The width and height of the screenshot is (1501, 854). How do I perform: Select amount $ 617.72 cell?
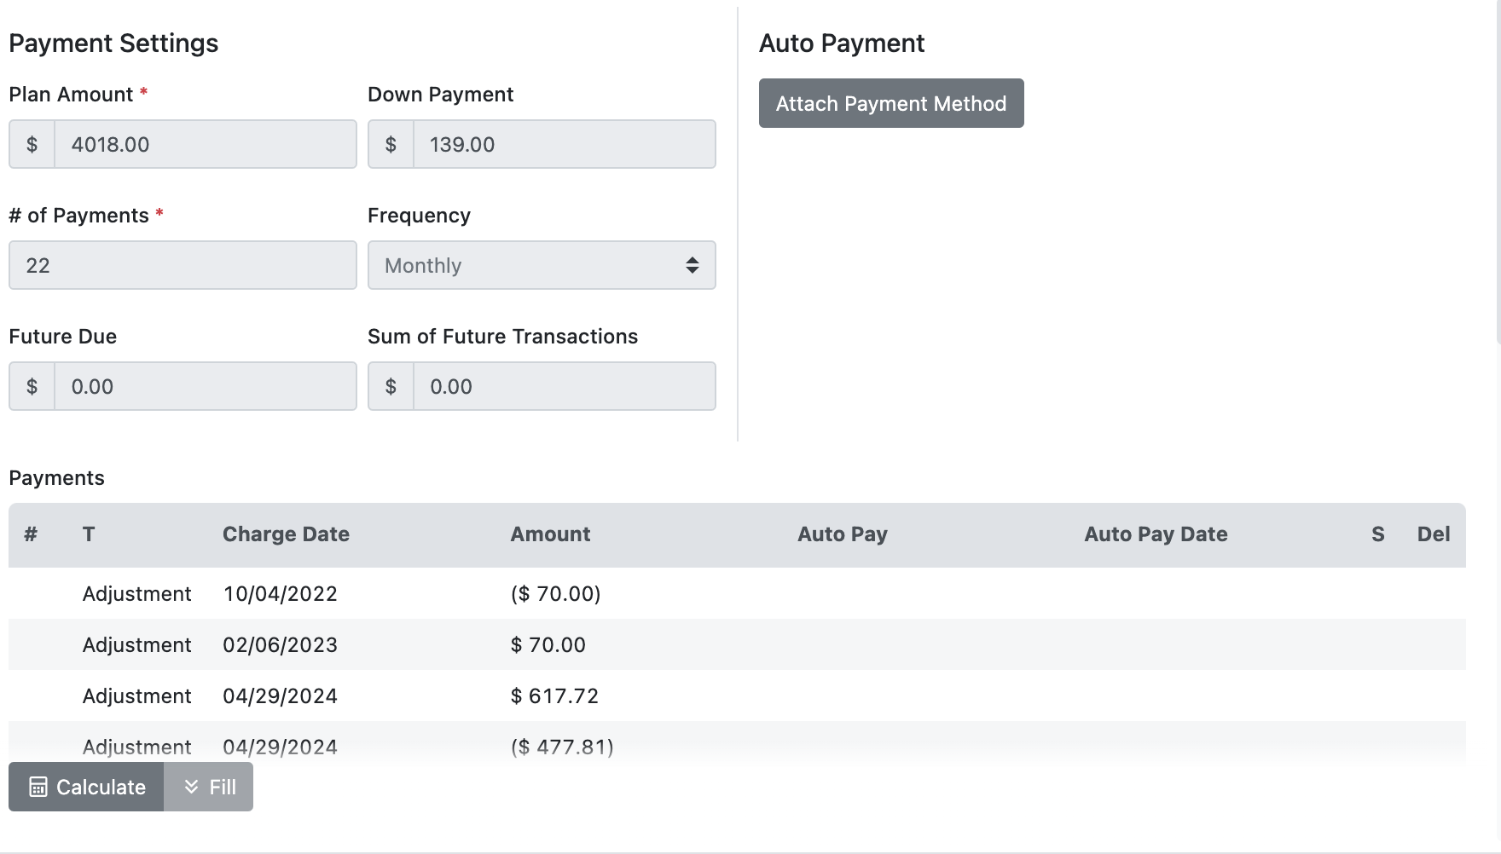point(554,696)
